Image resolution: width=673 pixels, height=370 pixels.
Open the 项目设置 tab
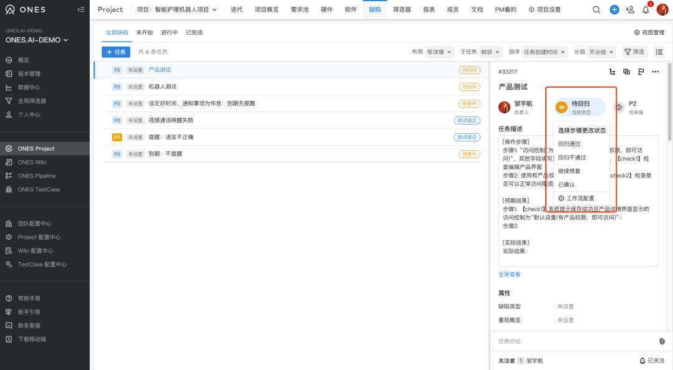(544, 9)
